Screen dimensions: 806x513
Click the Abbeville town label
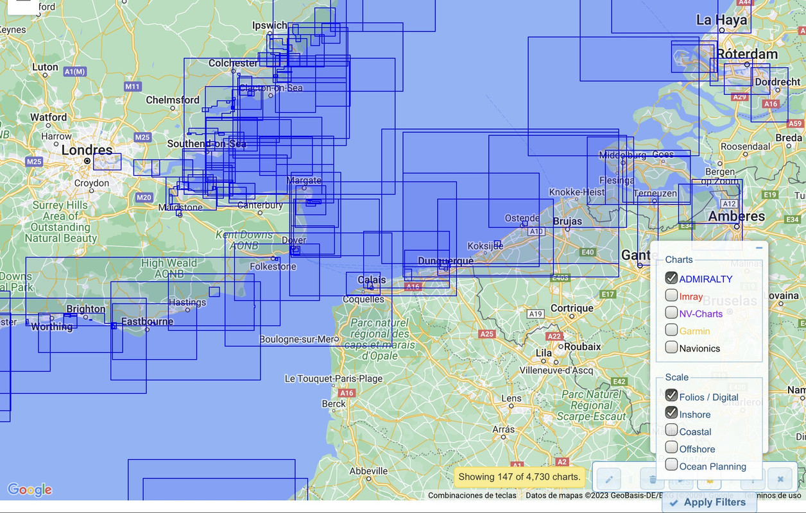[368, 471]
